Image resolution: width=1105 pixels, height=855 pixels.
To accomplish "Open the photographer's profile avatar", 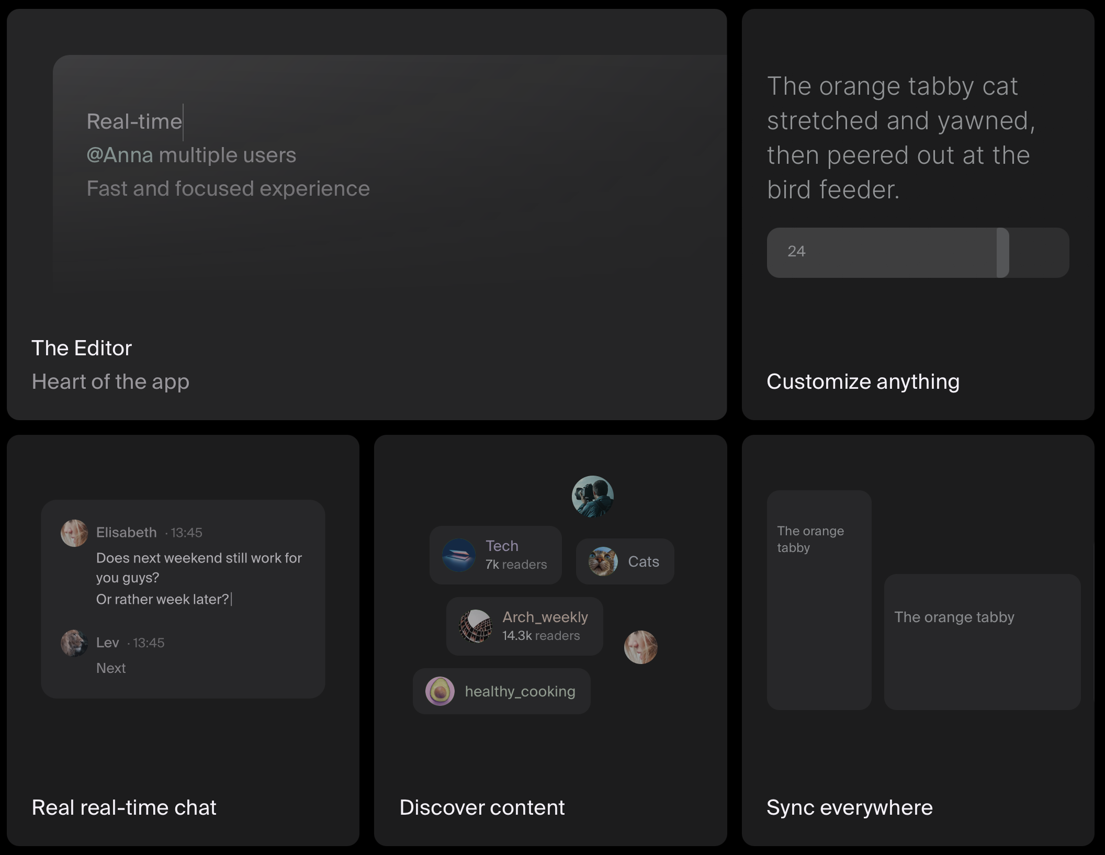I will coord(593,497).
